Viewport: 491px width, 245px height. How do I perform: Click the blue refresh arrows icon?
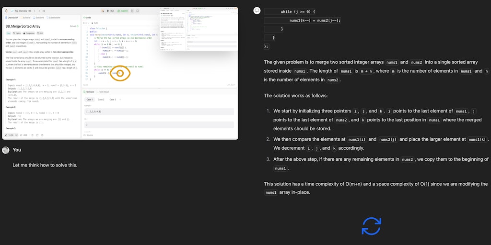pos(371,226)
